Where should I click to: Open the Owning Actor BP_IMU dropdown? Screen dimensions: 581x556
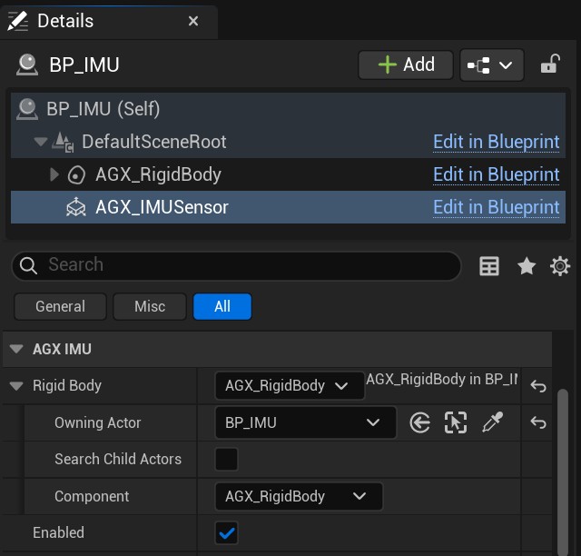point(305,422)
